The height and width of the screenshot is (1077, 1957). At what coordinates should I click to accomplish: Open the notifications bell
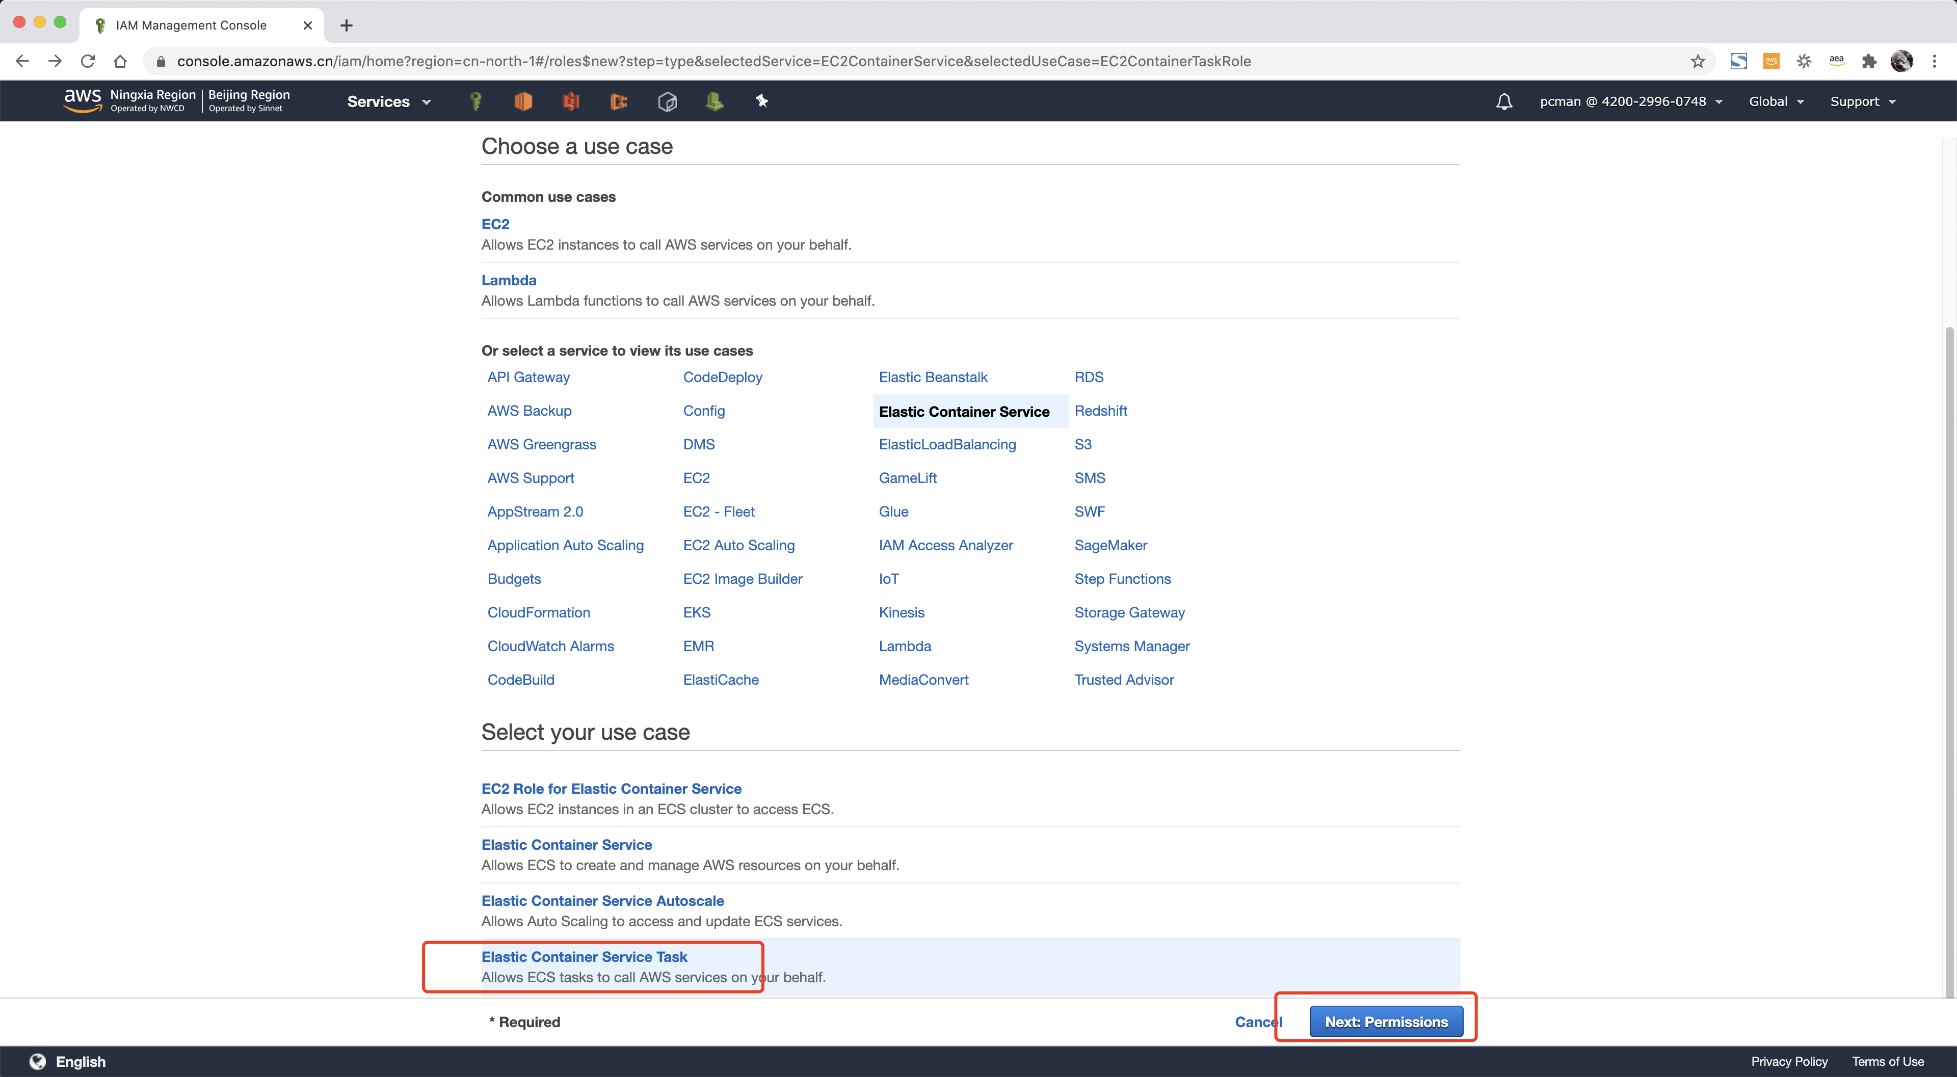coord(1504,102)
